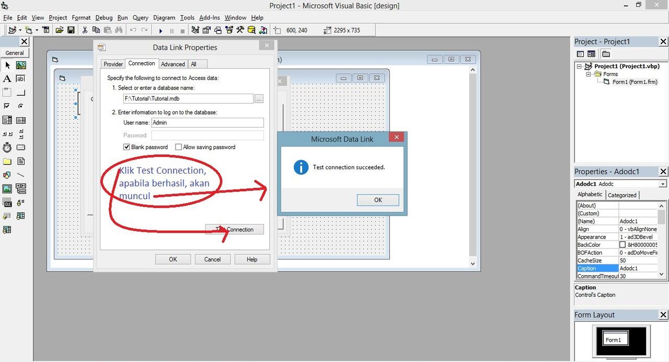Open Menu Editor from the toolbar
This screenshot has width=669, height=362.
click(x=46, y=30)
